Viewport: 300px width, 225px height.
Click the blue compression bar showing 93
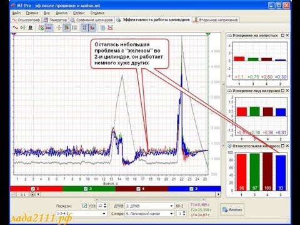(281, 173)
